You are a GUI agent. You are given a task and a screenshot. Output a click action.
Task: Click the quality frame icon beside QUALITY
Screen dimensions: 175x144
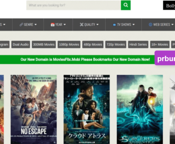point(81,25)
